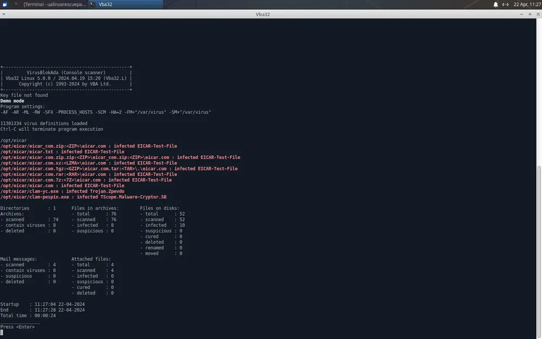The width and height of the screenshot is (542, 339).
Task: Click the red eicar.com.7z:<7Z> infected line
Action: coord(86,180)
